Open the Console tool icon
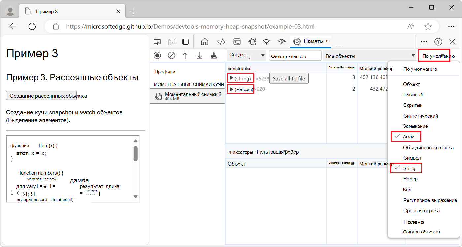 [237, 42]
